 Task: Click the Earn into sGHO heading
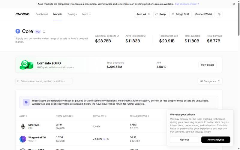click(x=49, y=63)
